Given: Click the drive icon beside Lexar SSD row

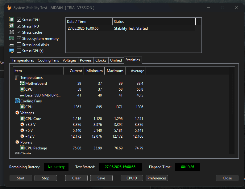Looking at the screenshot, I should [22, 95].
